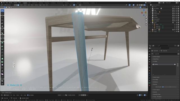Open the viewport shading options dropdown
The image size is (180, 101).
[146, 5]
